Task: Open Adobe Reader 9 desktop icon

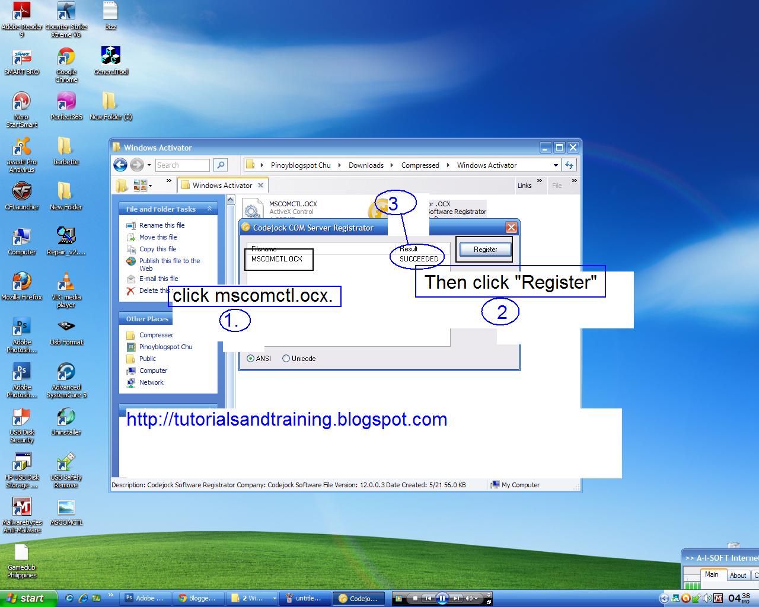Action: coord(22,19)
